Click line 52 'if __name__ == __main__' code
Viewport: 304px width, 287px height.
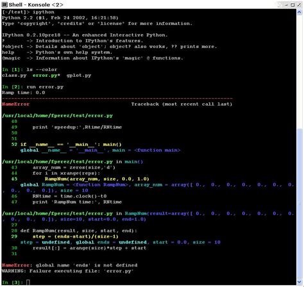pyautogui.click(x=71, y=145)
